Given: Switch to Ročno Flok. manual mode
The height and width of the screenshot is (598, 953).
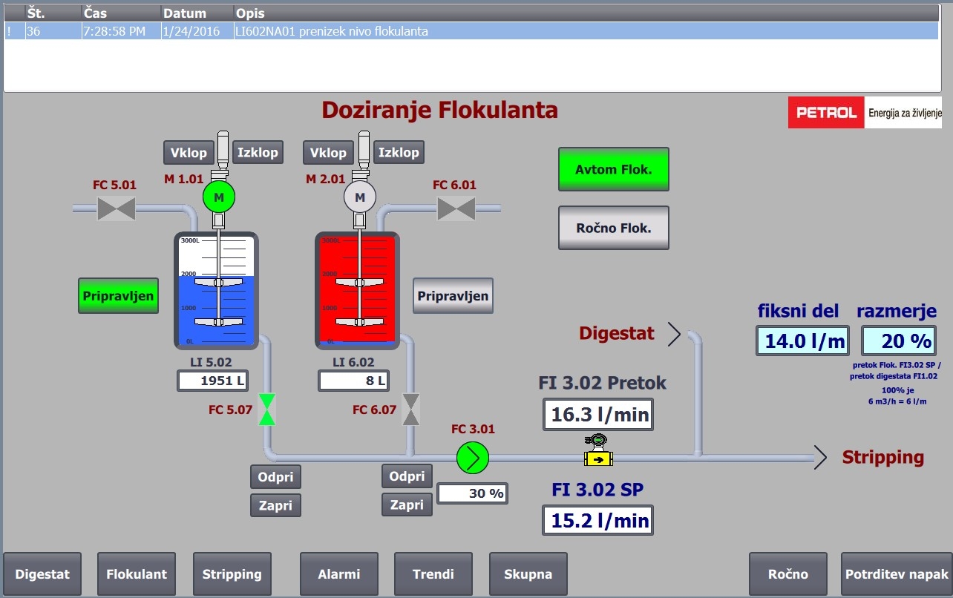Looking at the screenshot, I should point(613,228).
